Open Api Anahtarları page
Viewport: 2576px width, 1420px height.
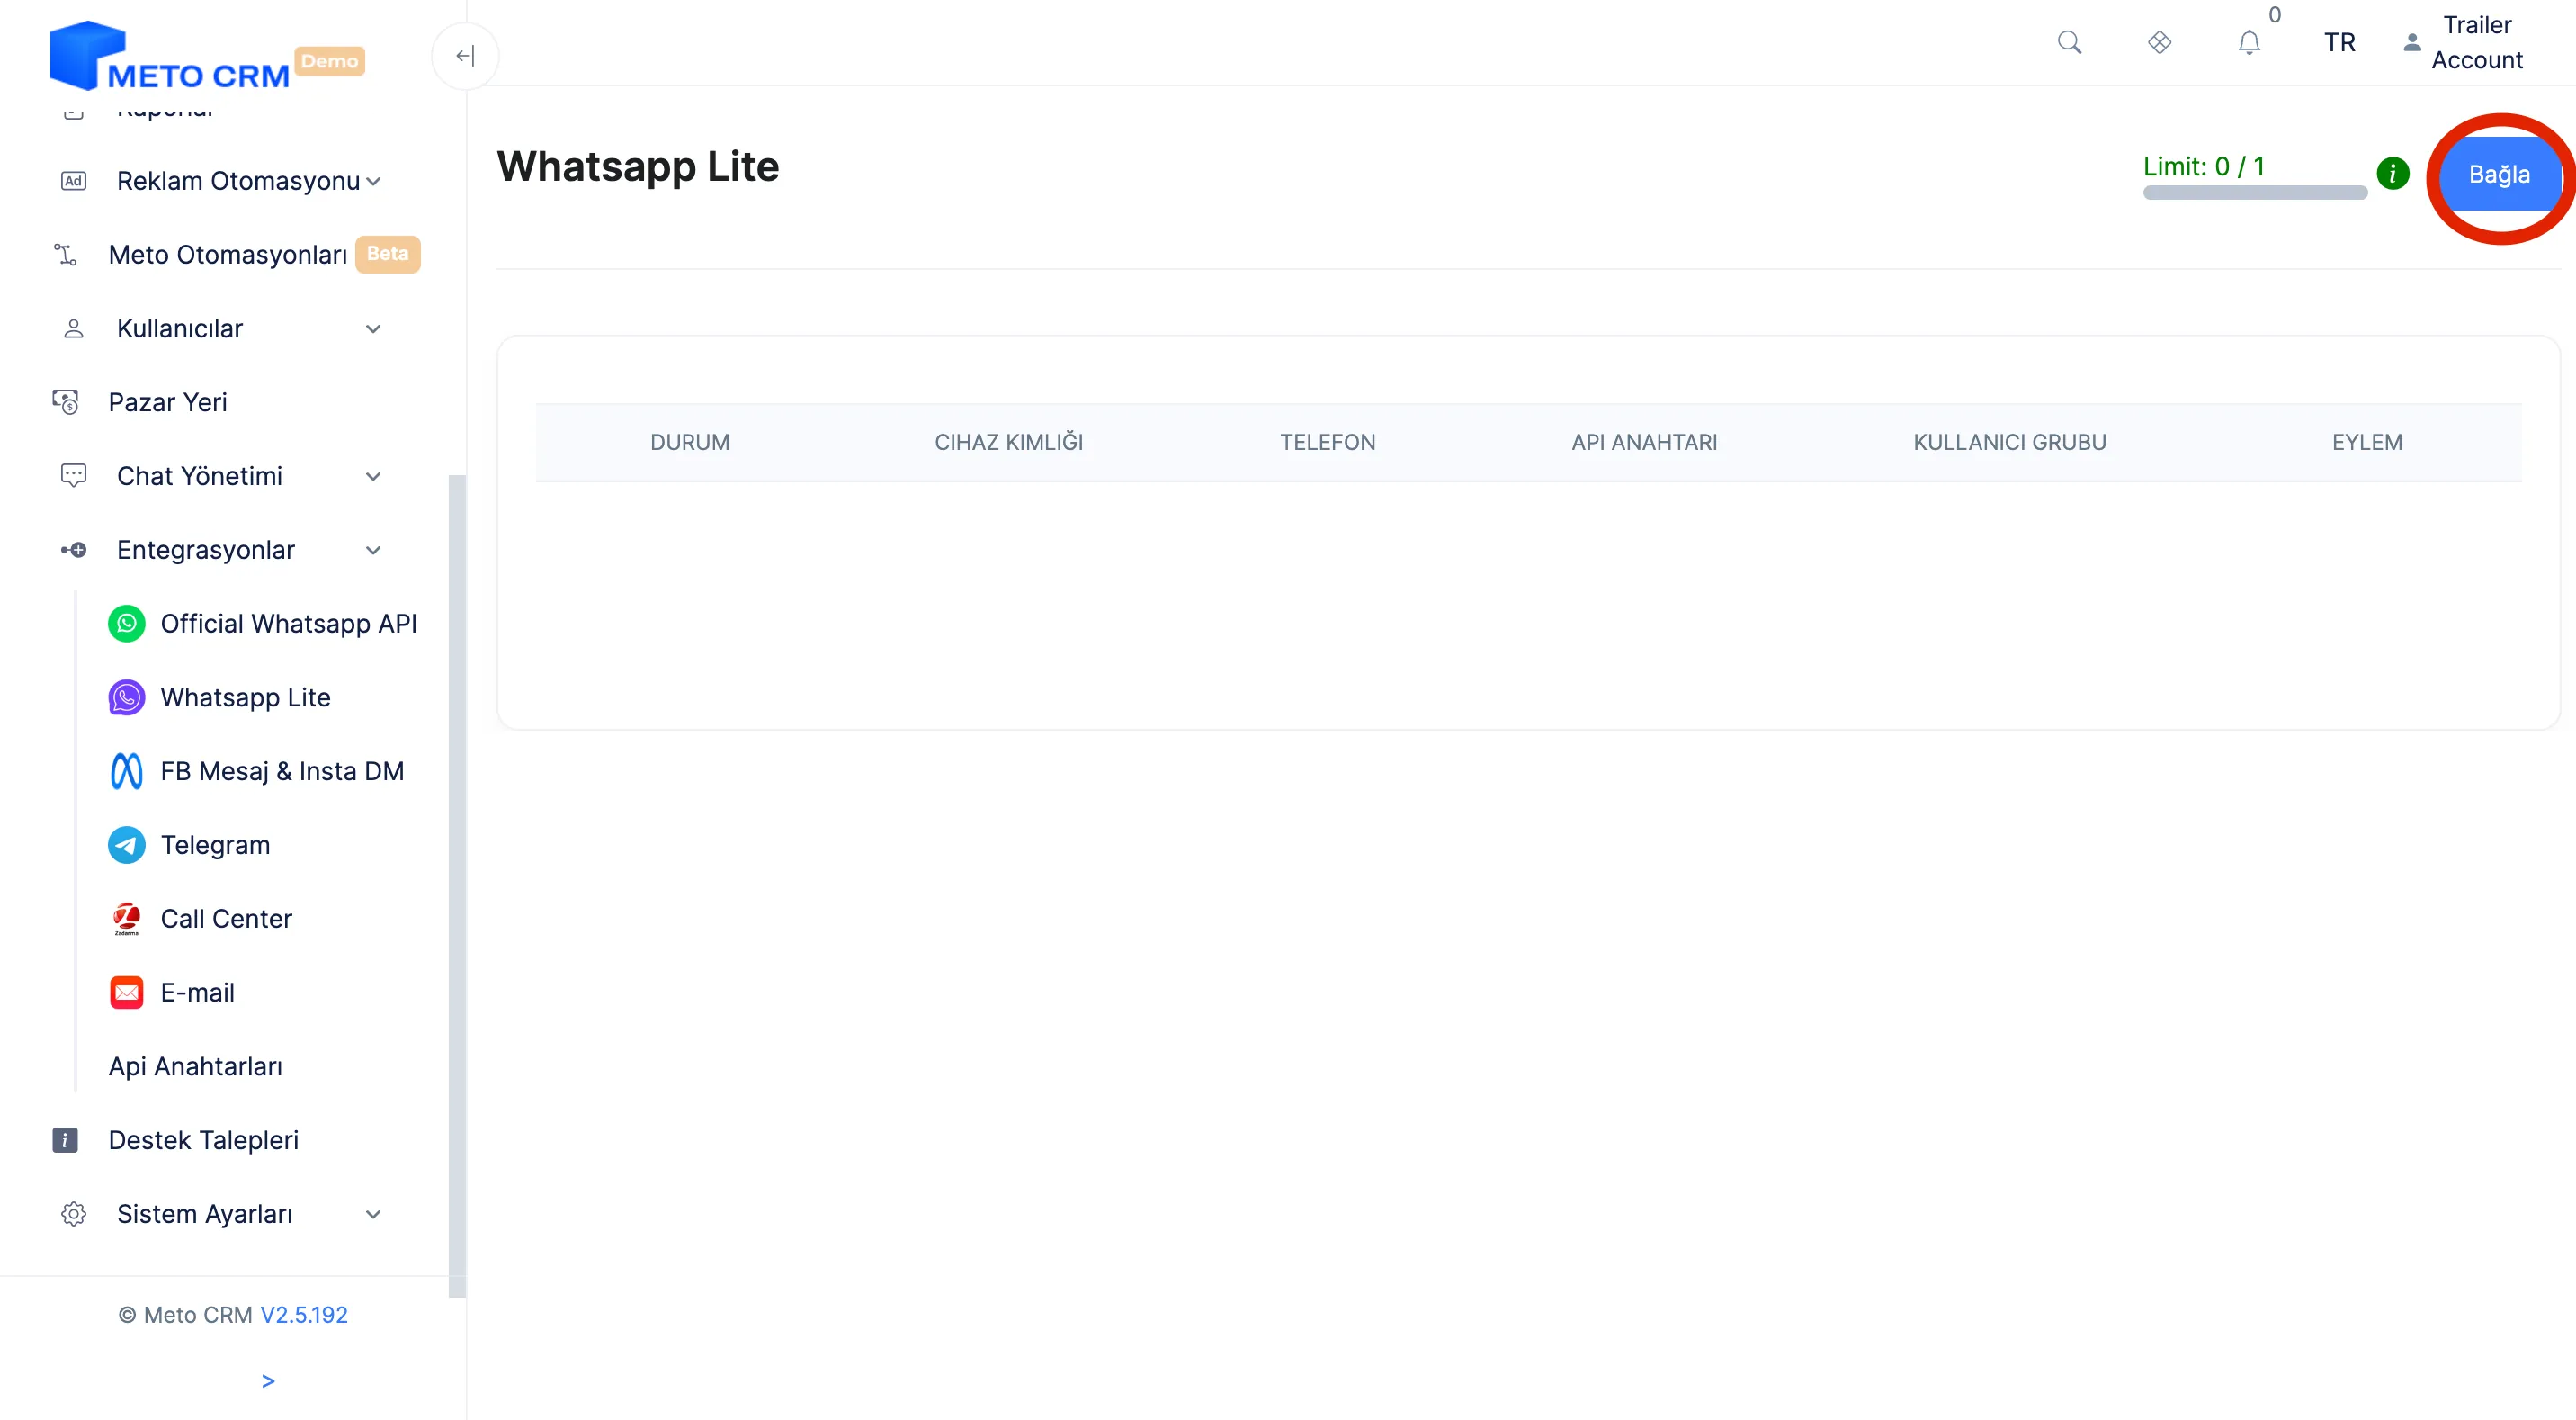click(x=195, y=1066)
